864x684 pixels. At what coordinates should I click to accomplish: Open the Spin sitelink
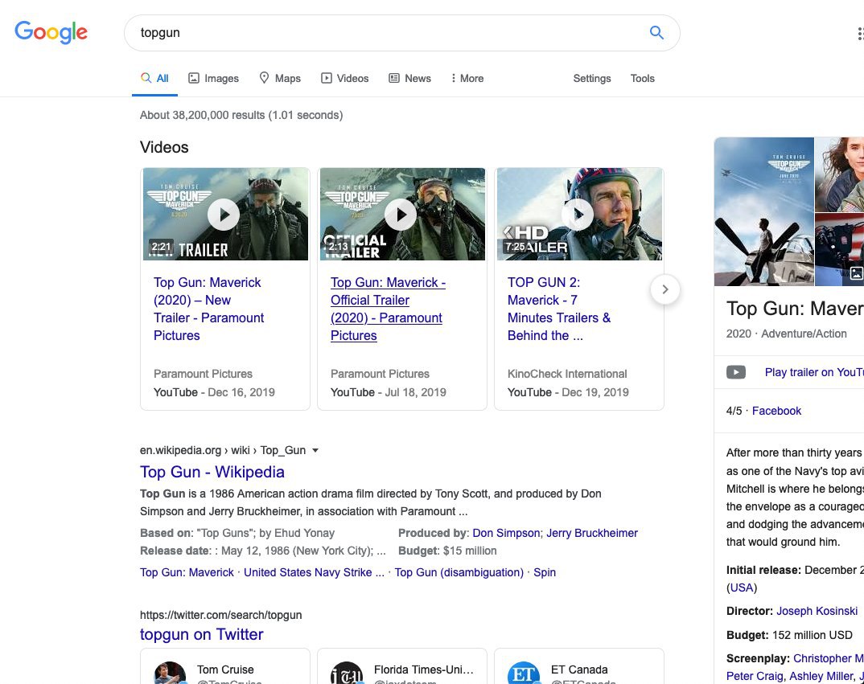pos(545,572)
